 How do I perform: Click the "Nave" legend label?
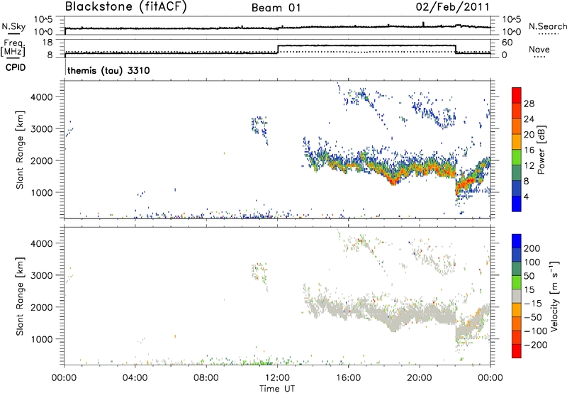539,50
